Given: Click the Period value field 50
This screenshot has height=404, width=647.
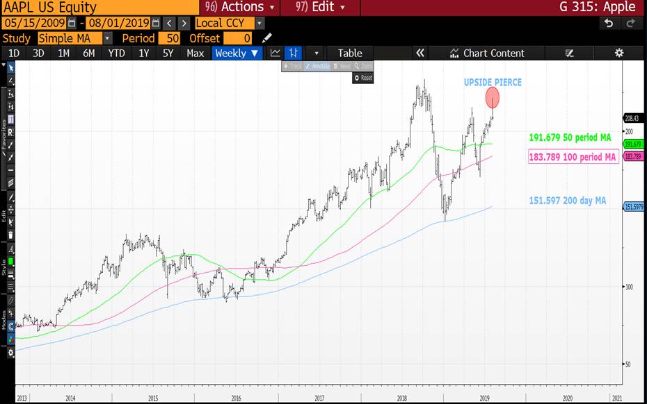Looking at the screenshot, I should [169, 38].
